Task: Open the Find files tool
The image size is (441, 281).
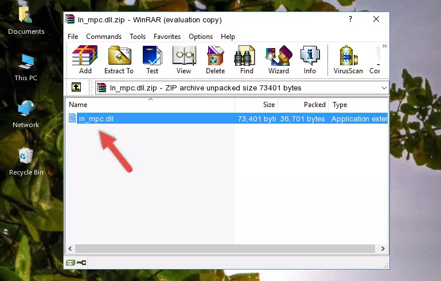Action: point(247,60)
